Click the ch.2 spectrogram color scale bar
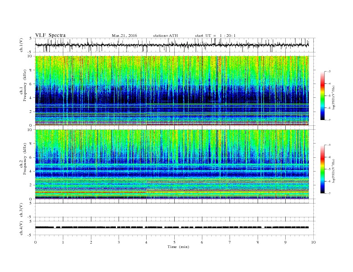 322,169
